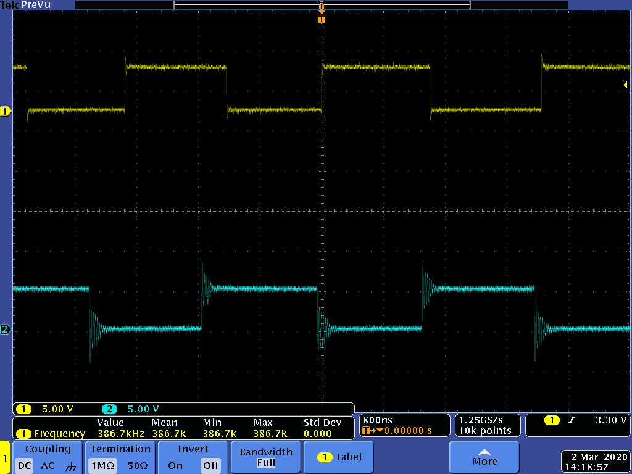Click the Min value 386.7k
Image resolution: width=632 pixels, height=474 pixels.
point(219,434)
